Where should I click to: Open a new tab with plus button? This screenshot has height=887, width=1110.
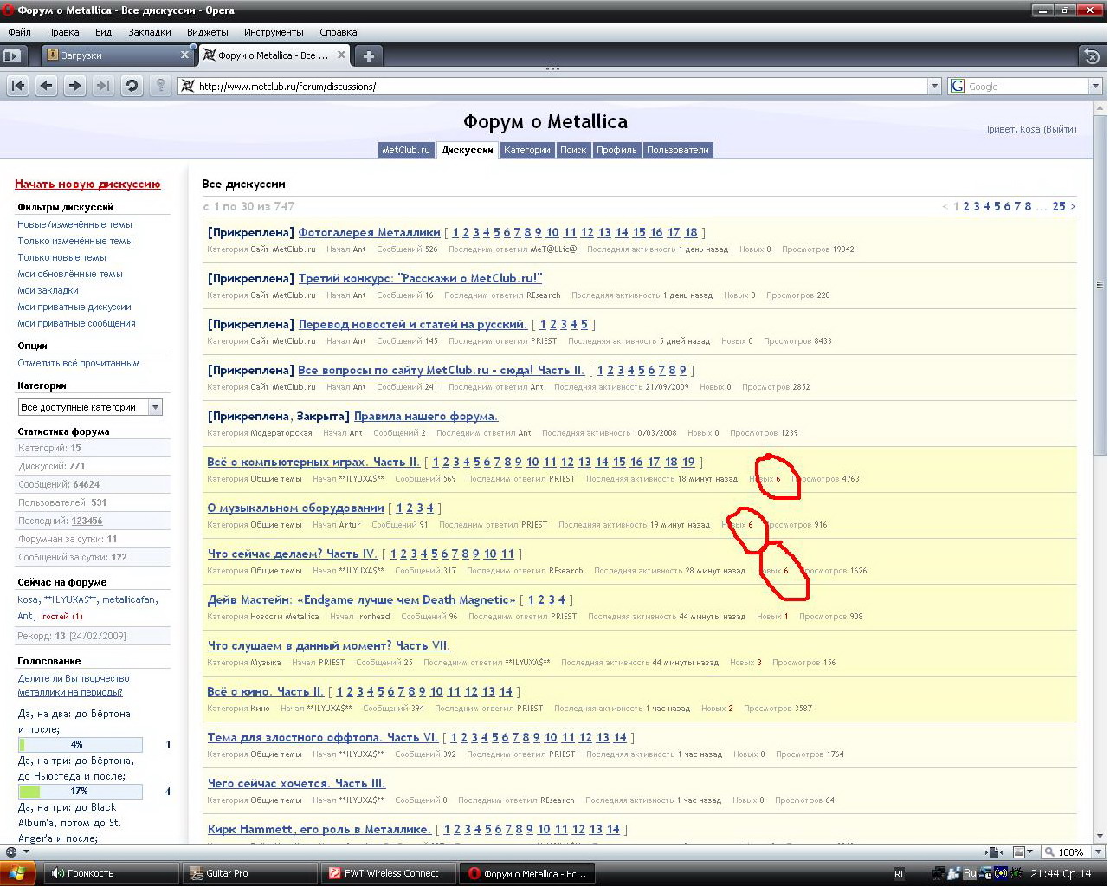pos(368,55)
